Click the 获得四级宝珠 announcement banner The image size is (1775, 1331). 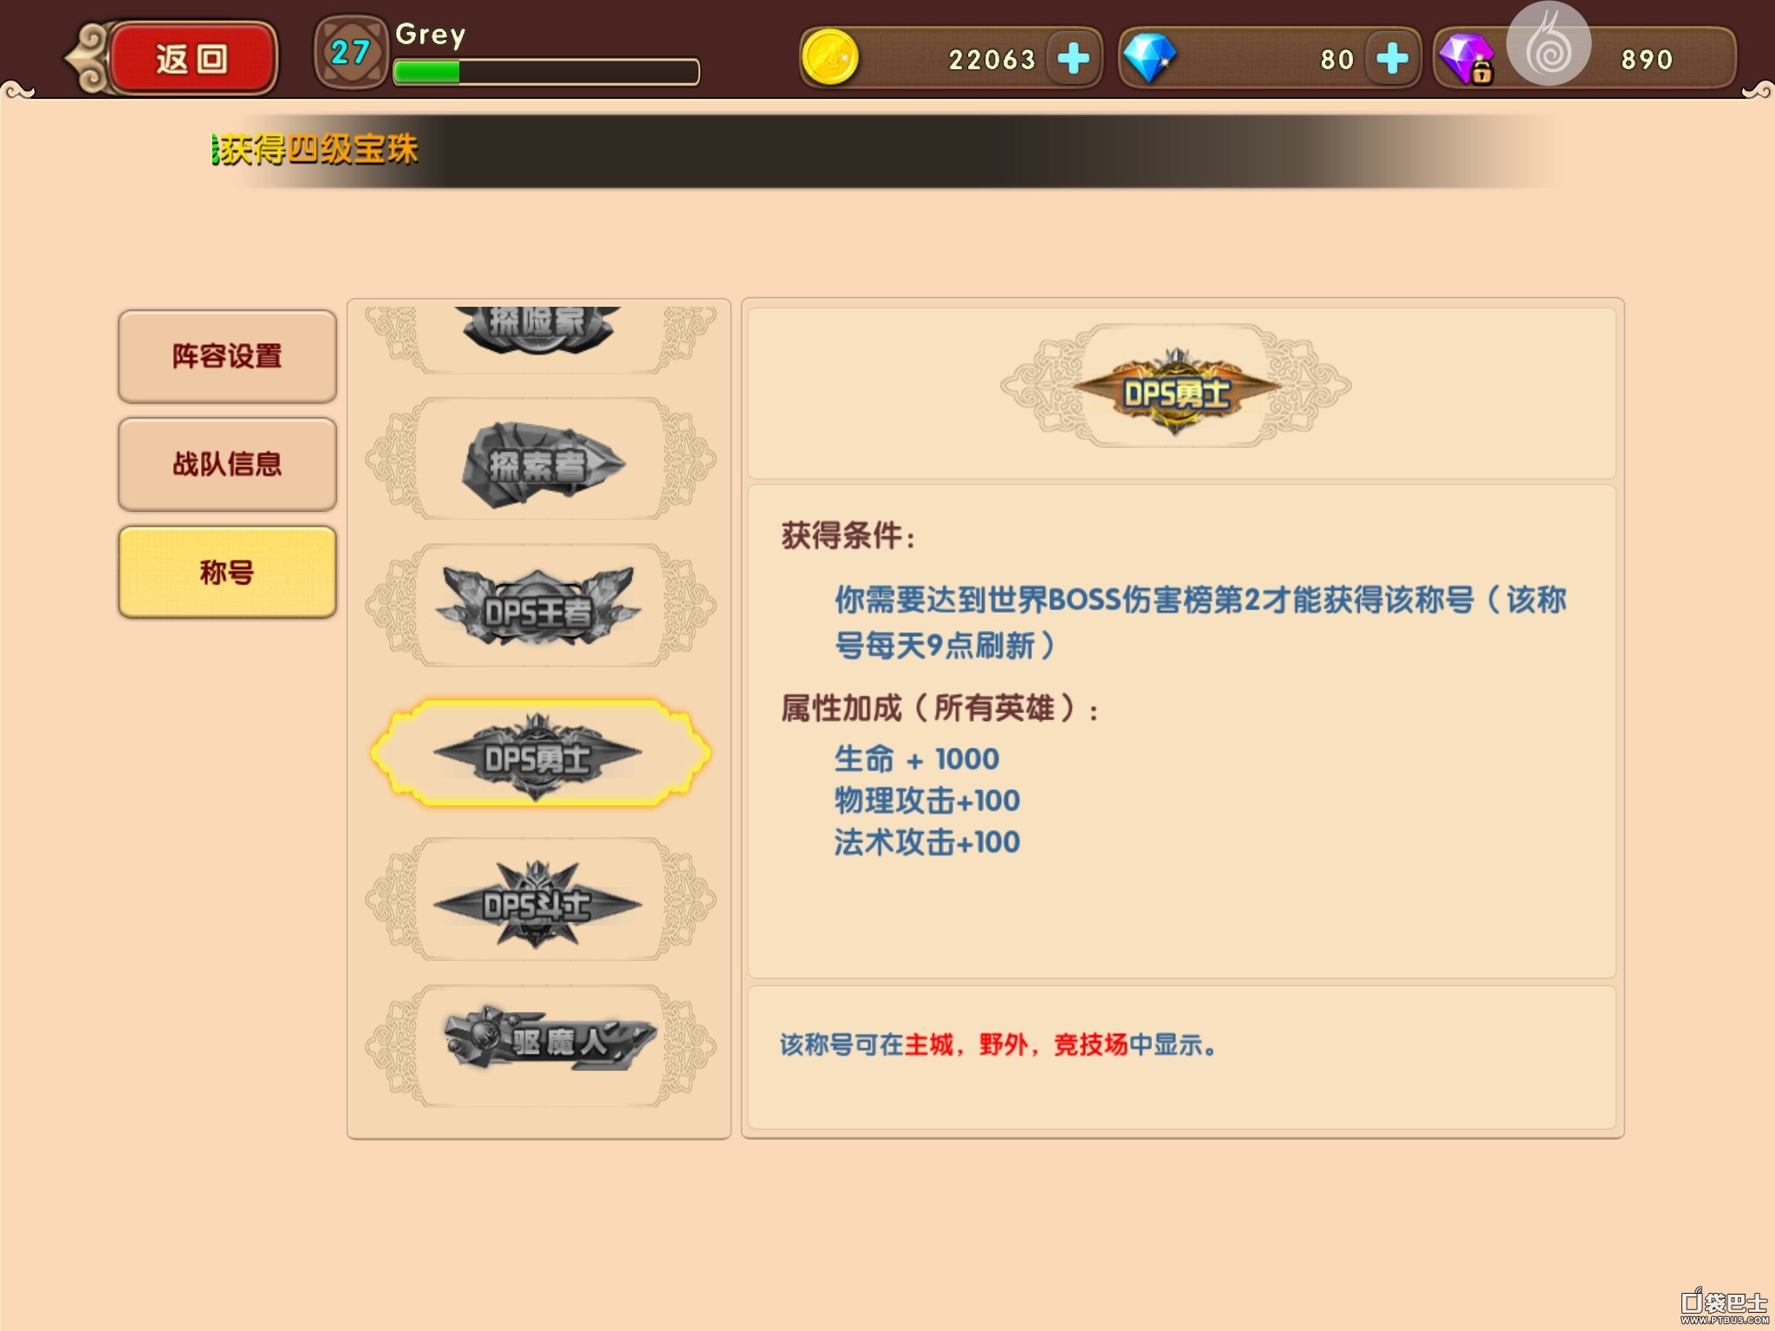pos(884,150)
